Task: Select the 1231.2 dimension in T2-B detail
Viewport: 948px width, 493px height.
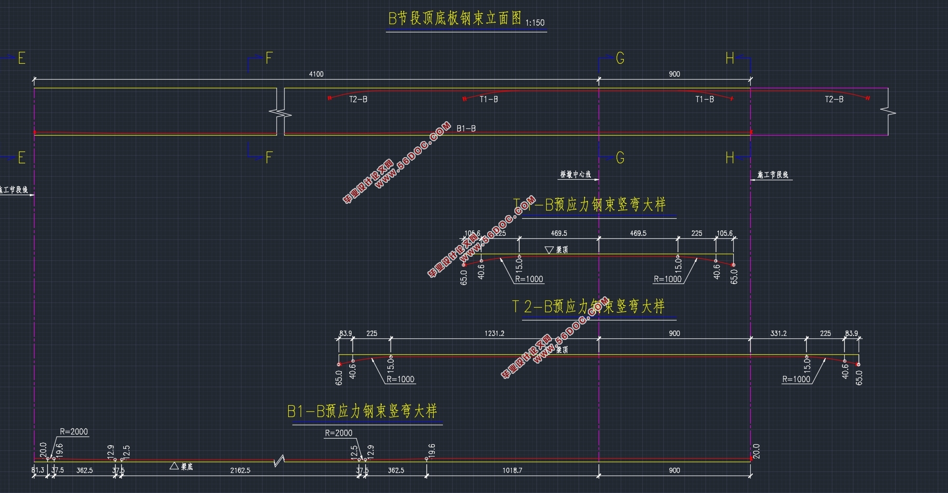Action: 494,333
